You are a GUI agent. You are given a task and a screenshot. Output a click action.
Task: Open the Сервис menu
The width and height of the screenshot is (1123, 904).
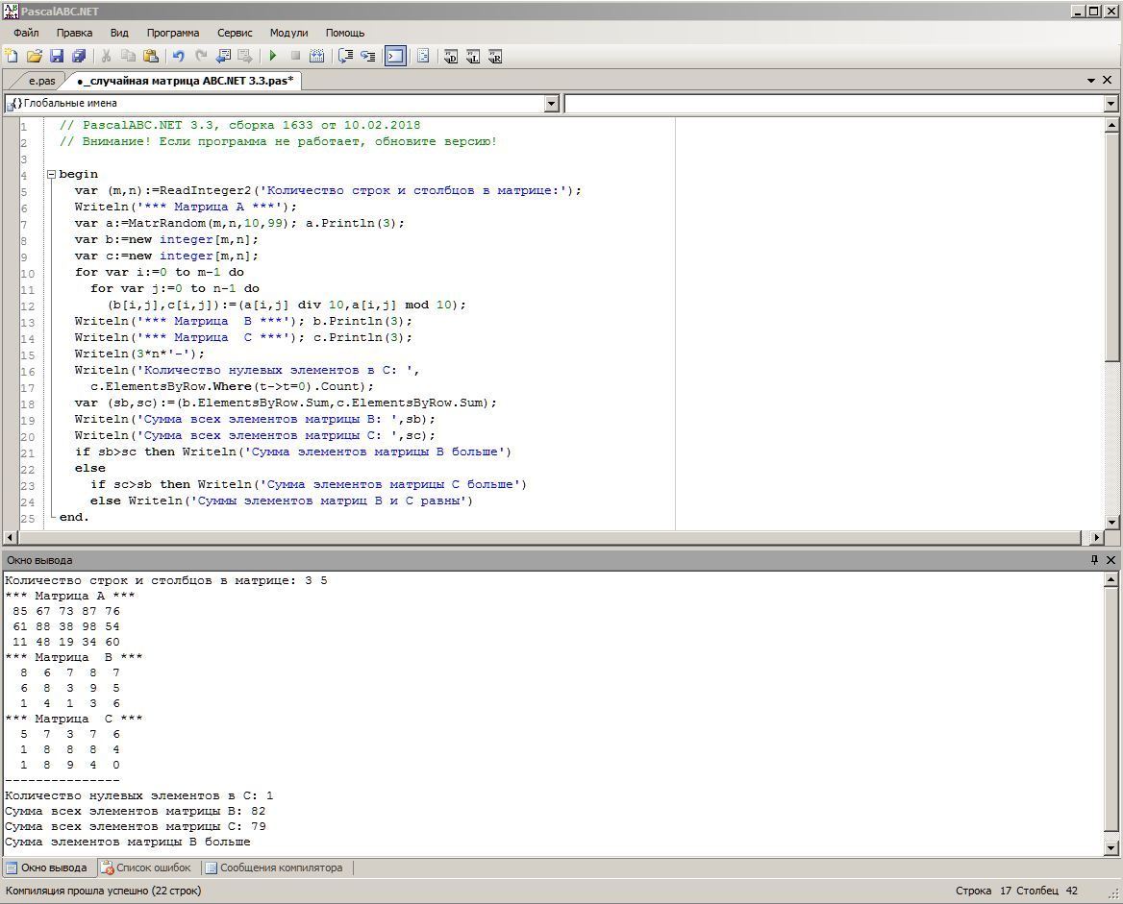coord(235,33)
